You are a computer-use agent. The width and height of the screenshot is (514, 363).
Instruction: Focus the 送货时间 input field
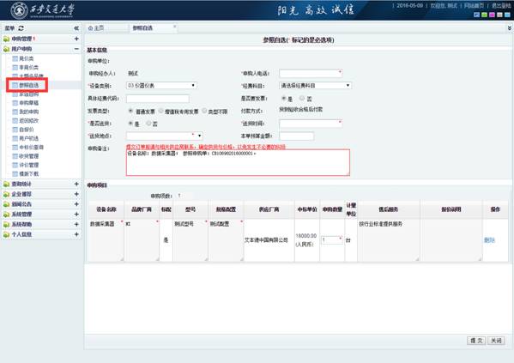click(311, 124)
